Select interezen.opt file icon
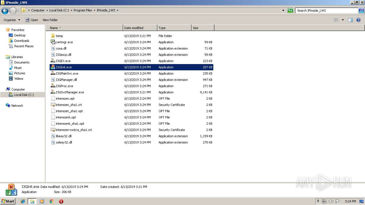 (x=53, y=99)
